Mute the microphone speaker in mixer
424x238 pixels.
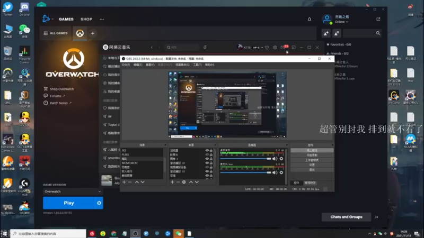(x=275, y=172)
